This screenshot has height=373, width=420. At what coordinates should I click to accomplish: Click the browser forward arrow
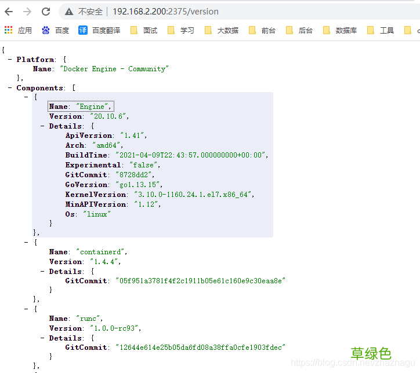[x=27, y=12]
